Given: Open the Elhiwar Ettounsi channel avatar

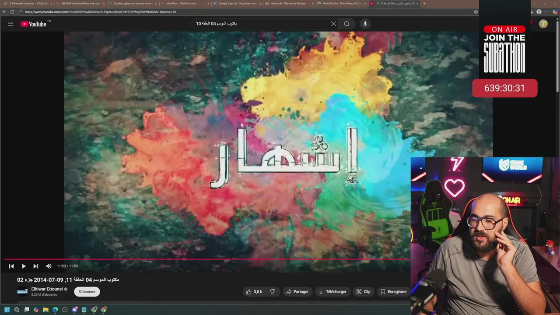Looking at the screenshot, I should (x=22, y=291).
